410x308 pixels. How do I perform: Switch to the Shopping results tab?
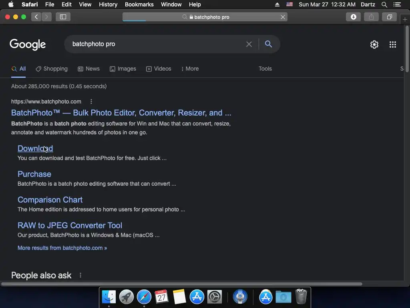point(52,69)
